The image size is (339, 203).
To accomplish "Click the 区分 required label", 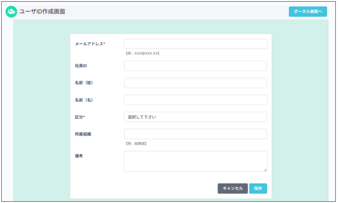I will point(80,117).
